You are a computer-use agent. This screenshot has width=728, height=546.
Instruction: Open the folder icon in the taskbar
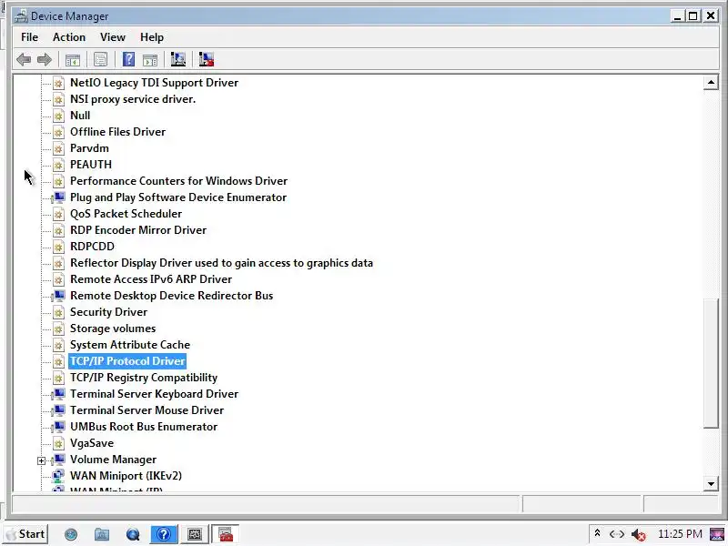pyautogui.click(x=102, y=535)
